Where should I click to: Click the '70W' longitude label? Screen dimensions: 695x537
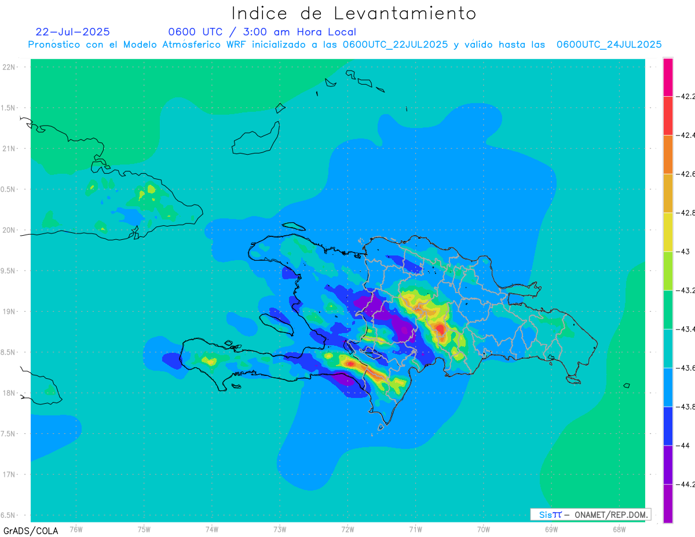tap(484, 529)
